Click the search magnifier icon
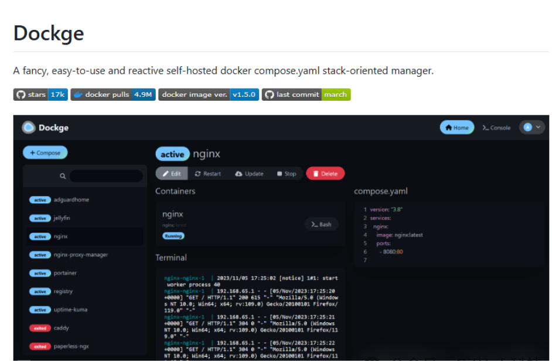The width and height of the screenshot is (552, 361). tap(63, 176)
